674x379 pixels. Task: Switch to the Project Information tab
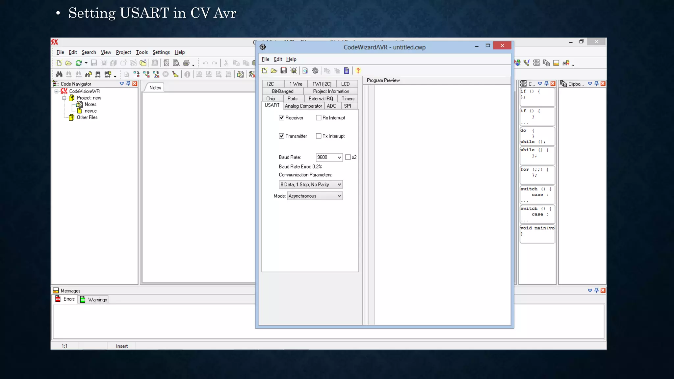(331, 91)
